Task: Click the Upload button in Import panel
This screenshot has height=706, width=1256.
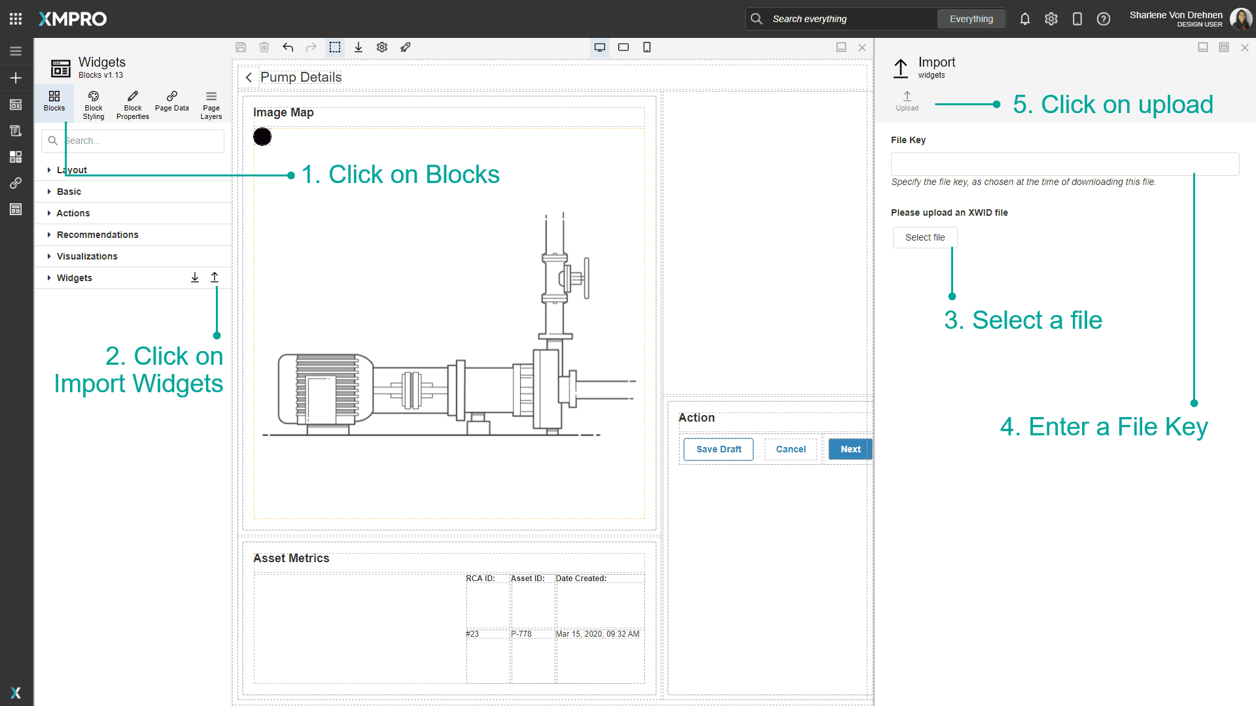Action: pyautogui.click(x=907, y=101)
